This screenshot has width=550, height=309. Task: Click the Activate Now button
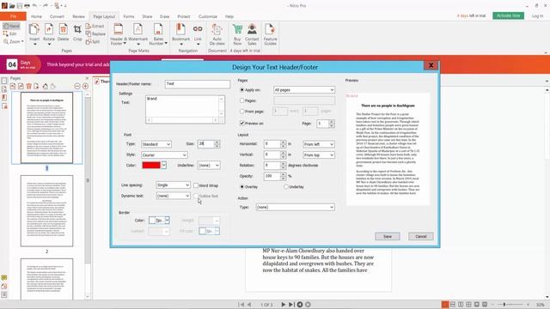pos(508,15)
